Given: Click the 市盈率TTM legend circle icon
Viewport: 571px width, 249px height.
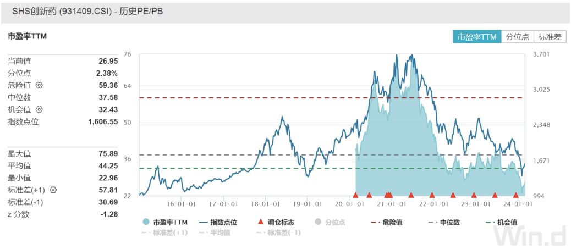Looking at the screenshot, I should (x=146, y=222).
